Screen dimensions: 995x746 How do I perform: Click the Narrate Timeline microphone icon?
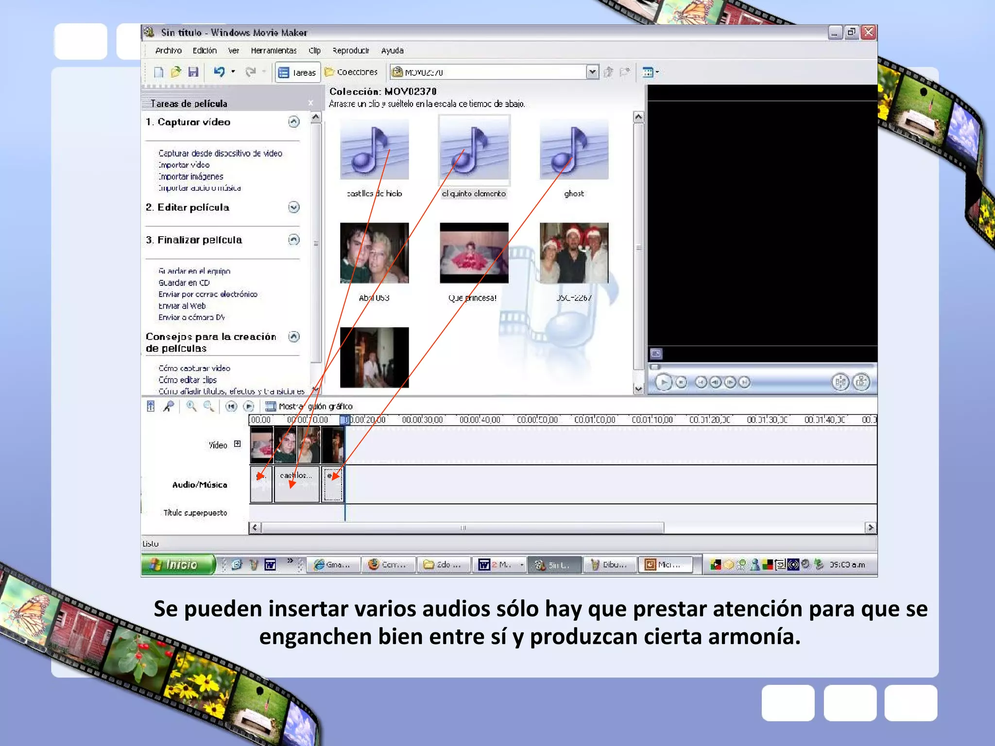[x=168, y=406]
